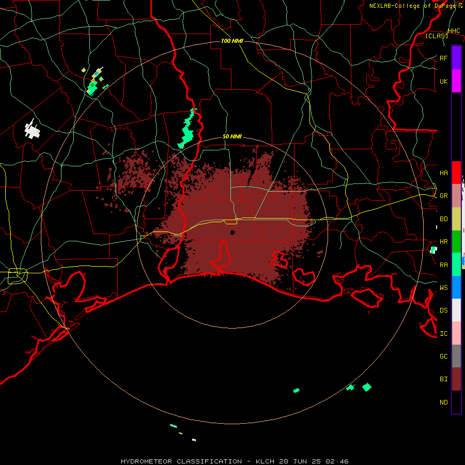Screen dimensions: 465x465
Task: Click the UK legend label
Action: (x=443, y=81)
